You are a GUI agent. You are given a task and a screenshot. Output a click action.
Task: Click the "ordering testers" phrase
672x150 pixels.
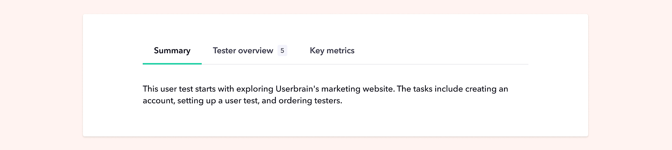click(310, 101)
